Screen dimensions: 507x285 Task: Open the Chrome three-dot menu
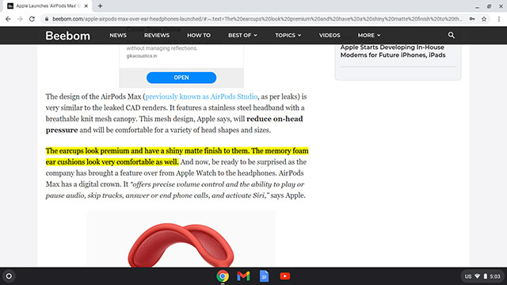pos(499,19)
